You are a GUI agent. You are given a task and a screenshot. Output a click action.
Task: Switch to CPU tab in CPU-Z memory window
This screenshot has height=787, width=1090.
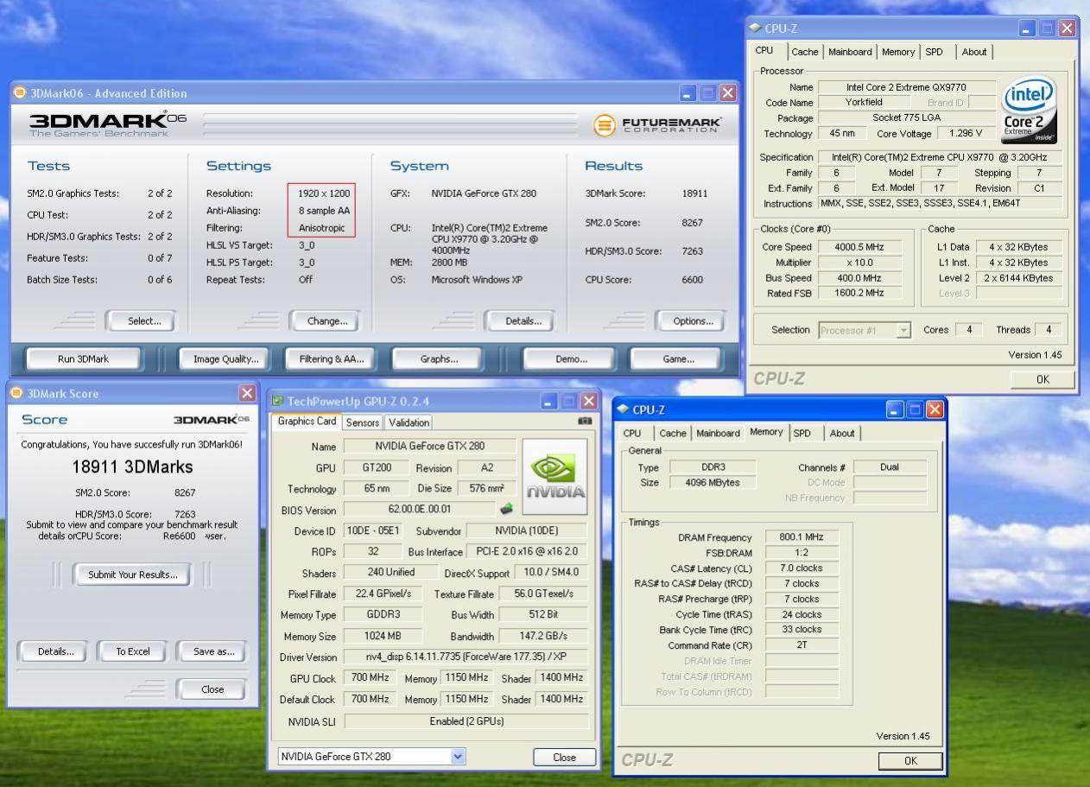[632, 434]
